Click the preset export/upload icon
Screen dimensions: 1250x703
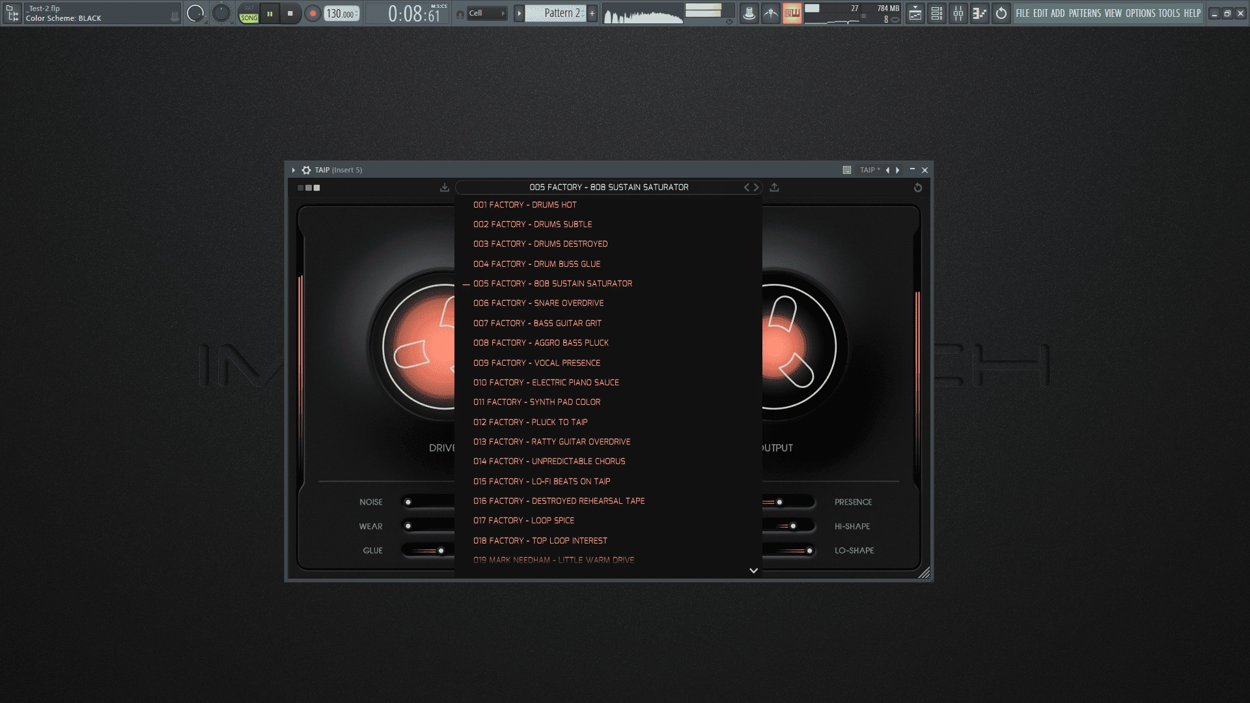(774, 187)
